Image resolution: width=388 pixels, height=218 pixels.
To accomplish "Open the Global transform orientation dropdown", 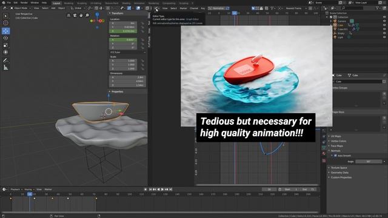I will coord(78,8).
